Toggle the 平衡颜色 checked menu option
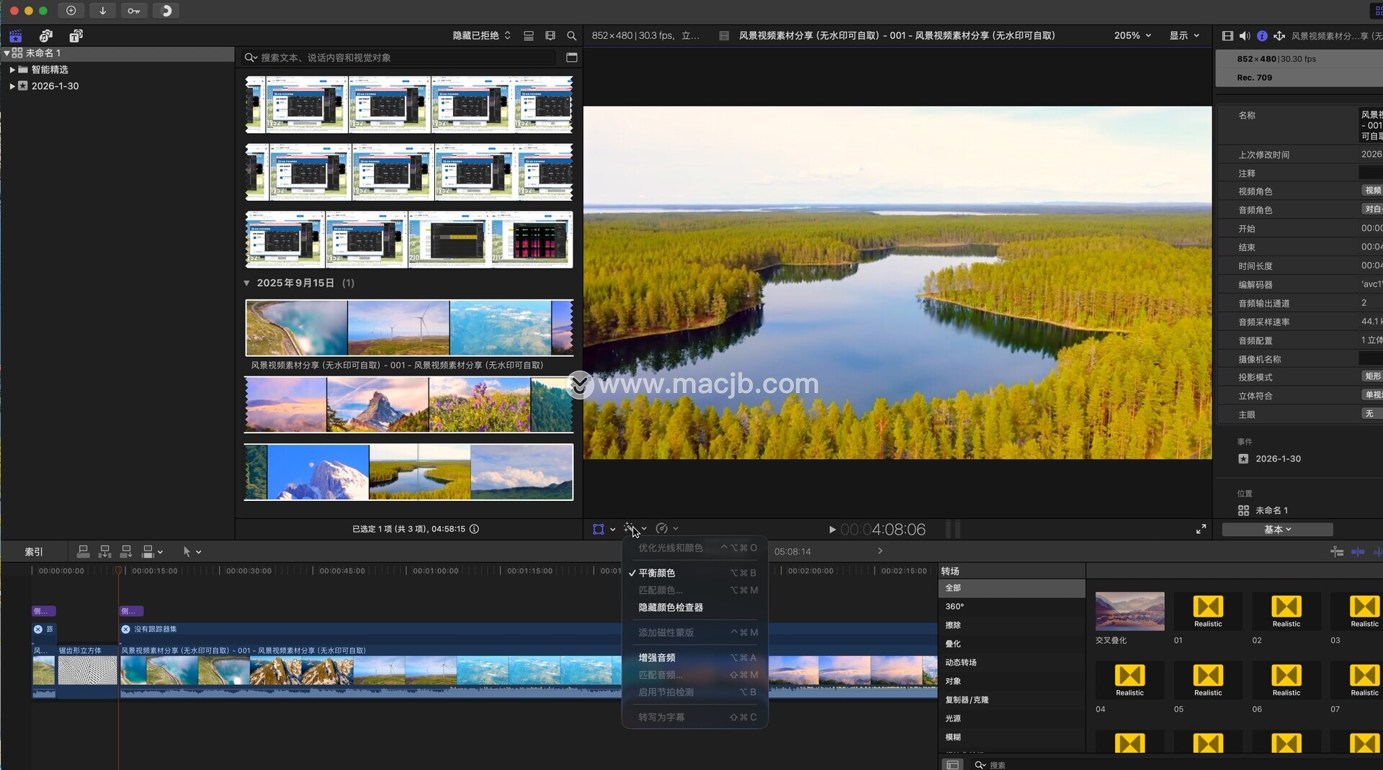The height and width of the screenshot is (770, 1383). [x=656, y=573]
